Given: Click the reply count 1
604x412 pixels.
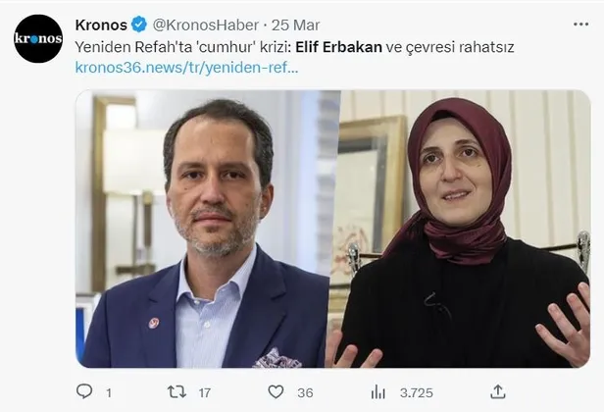Looking at the screenshot, I should pos(109,392).
